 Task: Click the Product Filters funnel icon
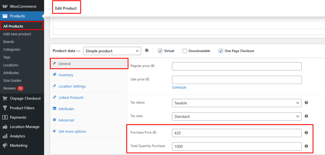tap(5, 108)
